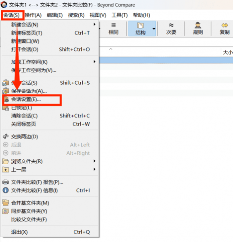The image size is (233, 242).
Task: Click the 浏览文件夹(R) folder icon
Action: tap(6, 161)
